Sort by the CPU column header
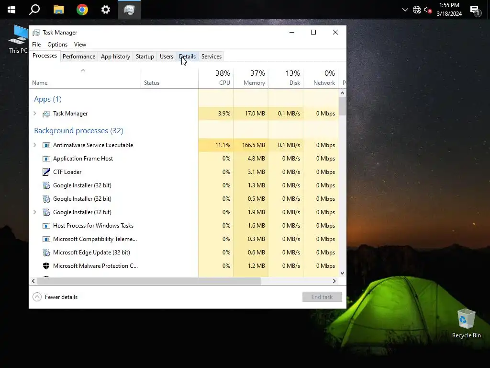The height and width of the screenshot is (368, 490). pos(216,78)
